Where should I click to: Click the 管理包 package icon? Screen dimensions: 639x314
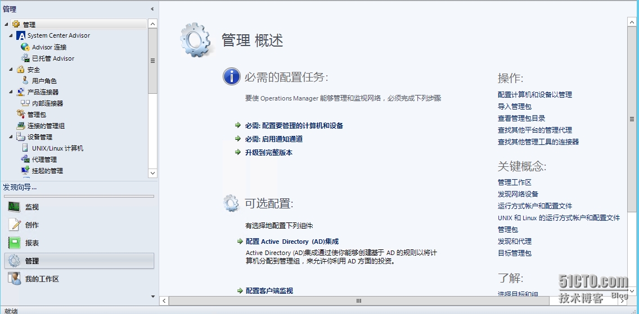click(21, 114)
